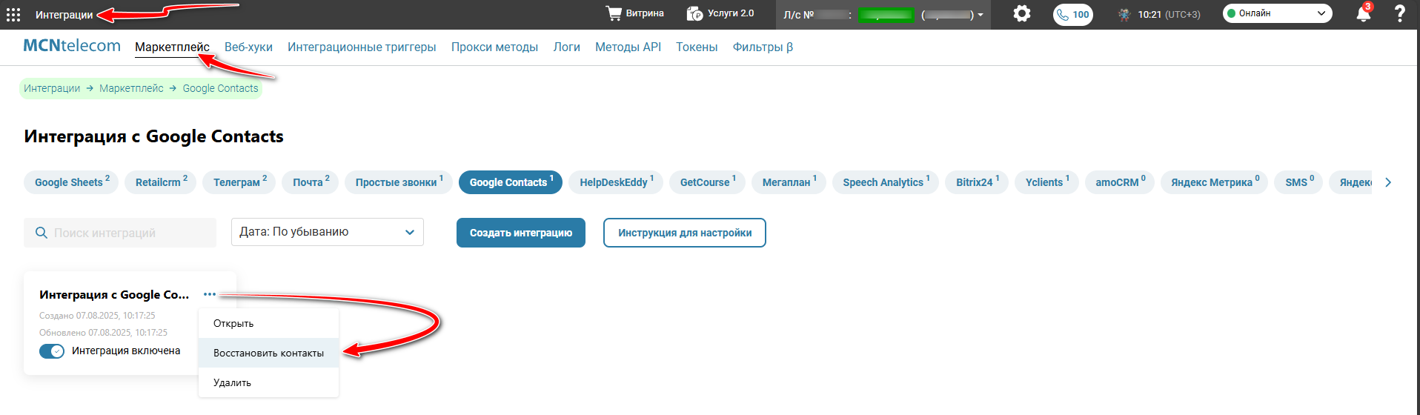The image size is (1420, 415).
Task: Click Создать интеграцию button
Action: pyautogui.click(x=521, y=233)
